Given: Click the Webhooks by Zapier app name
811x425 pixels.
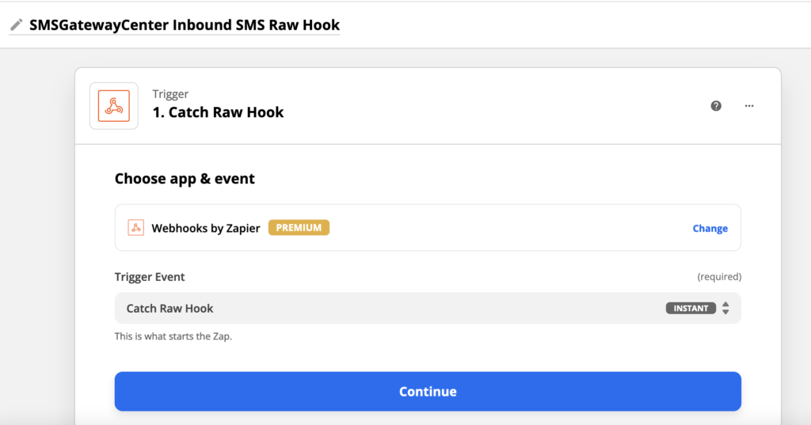Looking at the screenshot, I should point(206,229).
